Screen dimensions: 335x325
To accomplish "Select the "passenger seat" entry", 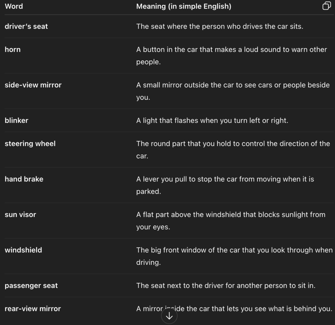I will pyautogui.click(x=31, y=286).
